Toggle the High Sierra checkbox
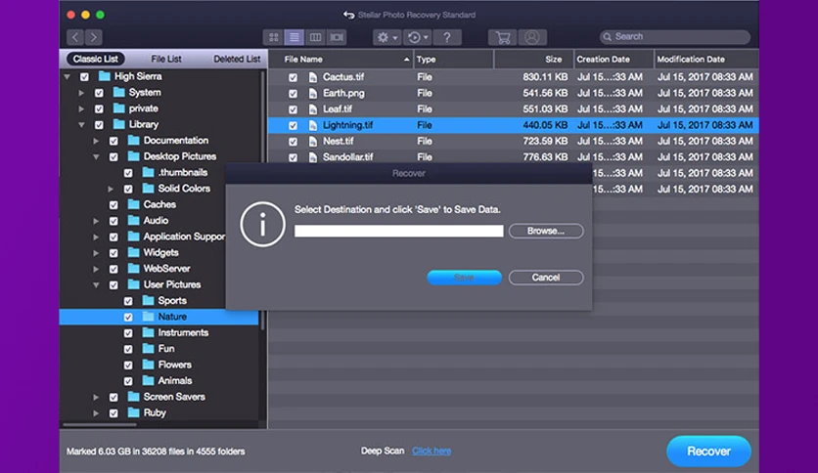Image resolution: width=818 pixels, height=473 pixels. point(84,77)
